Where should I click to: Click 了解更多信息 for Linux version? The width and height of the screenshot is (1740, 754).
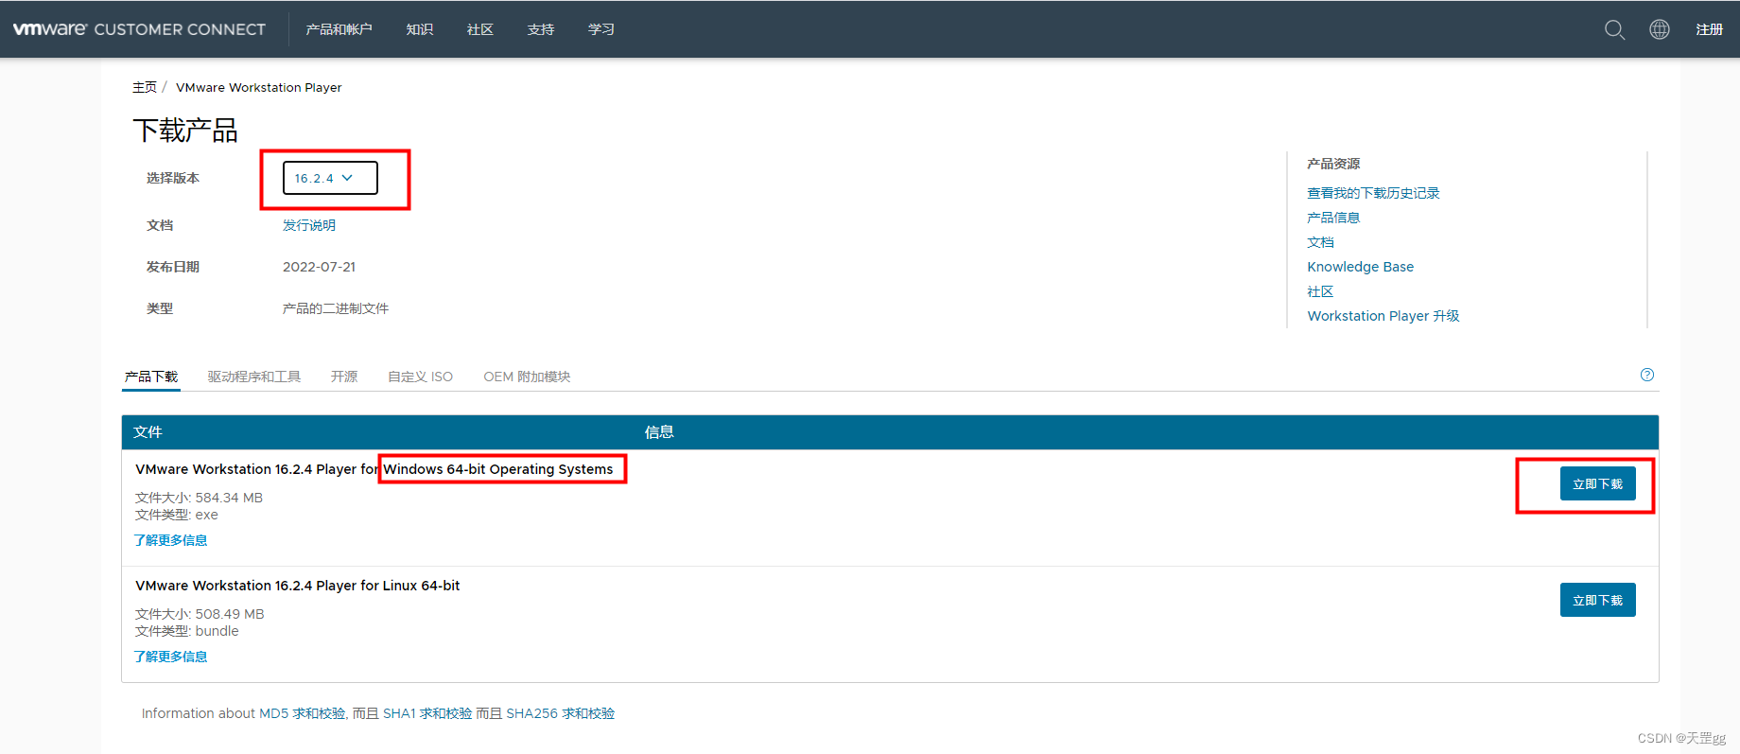(x=170, y=657)
